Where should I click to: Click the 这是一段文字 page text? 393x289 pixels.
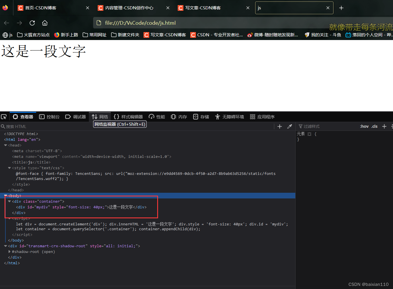tap(44, 51)
